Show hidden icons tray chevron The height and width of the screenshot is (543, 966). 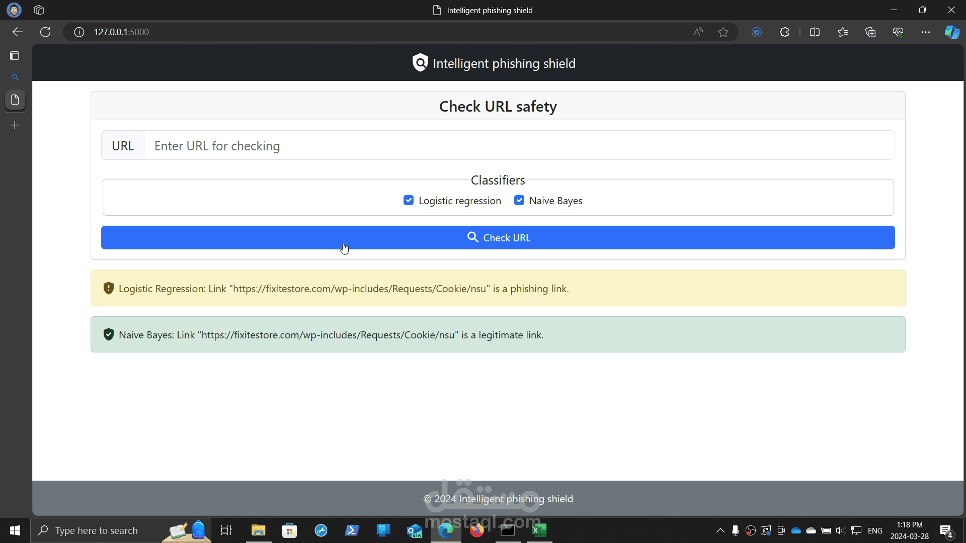coord(720,530)
